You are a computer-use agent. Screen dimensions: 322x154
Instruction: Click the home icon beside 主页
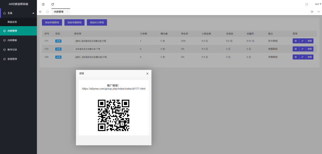pyautogui.click(x=4, y=13)
